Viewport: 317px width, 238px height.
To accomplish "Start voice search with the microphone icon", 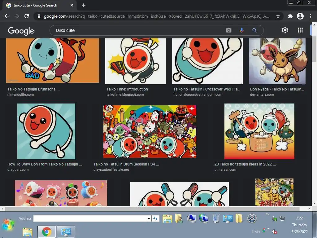I will 241,30.
